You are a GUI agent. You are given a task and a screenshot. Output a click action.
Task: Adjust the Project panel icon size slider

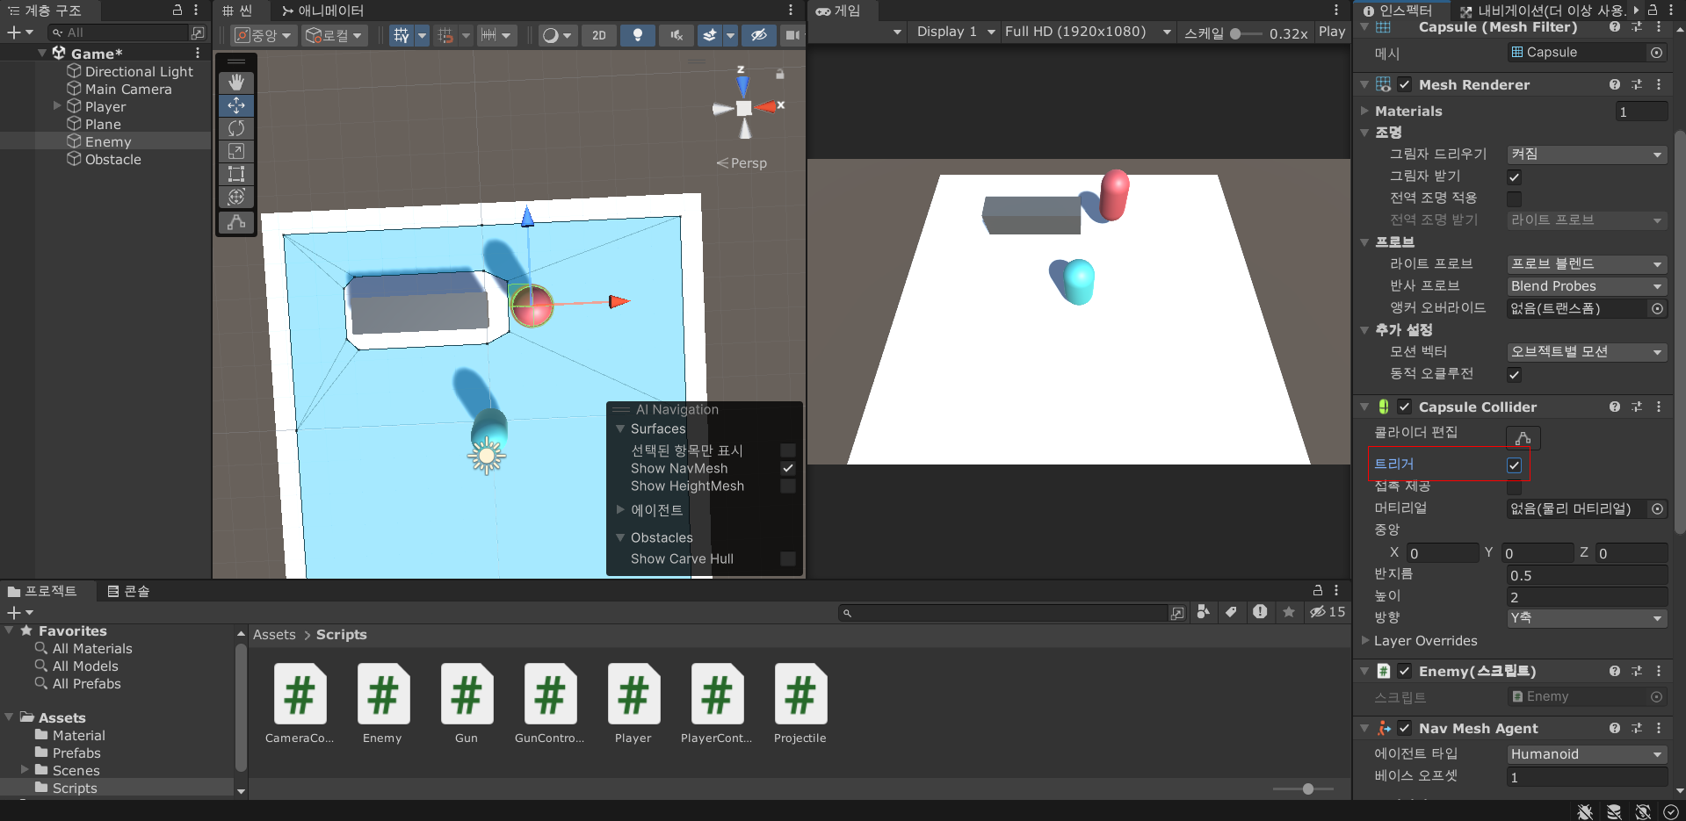click(x=1305, y=789)
